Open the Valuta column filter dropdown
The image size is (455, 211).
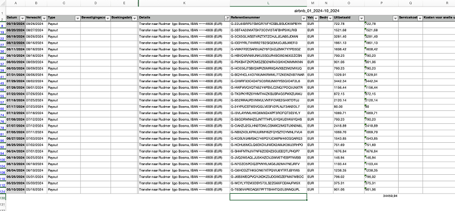[x=316, y=18]
